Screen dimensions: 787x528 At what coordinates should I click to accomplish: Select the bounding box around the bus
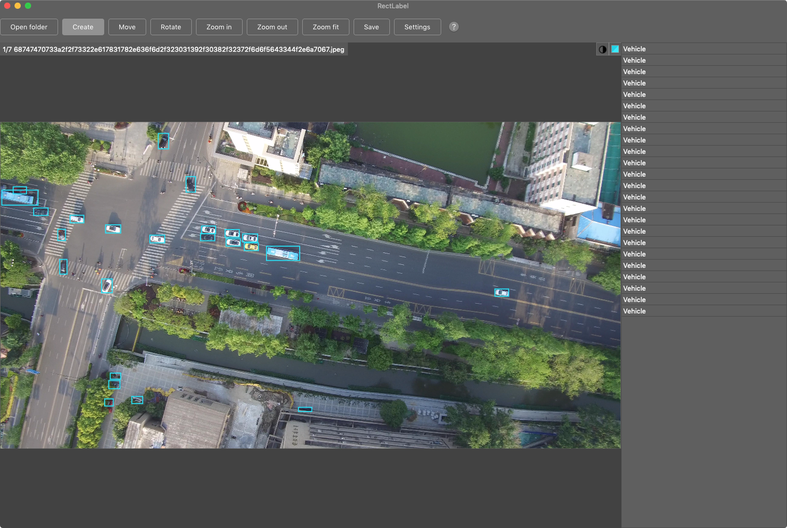pyautogui.click(x=283, y=253)
